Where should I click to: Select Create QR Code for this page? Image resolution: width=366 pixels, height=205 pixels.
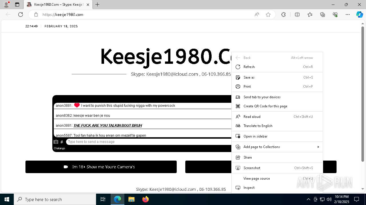[x=277, y=106]
